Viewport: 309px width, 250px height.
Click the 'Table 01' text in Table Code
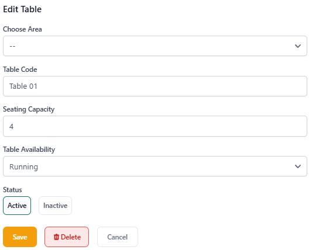pyautogui.click(x=23, y=86)
